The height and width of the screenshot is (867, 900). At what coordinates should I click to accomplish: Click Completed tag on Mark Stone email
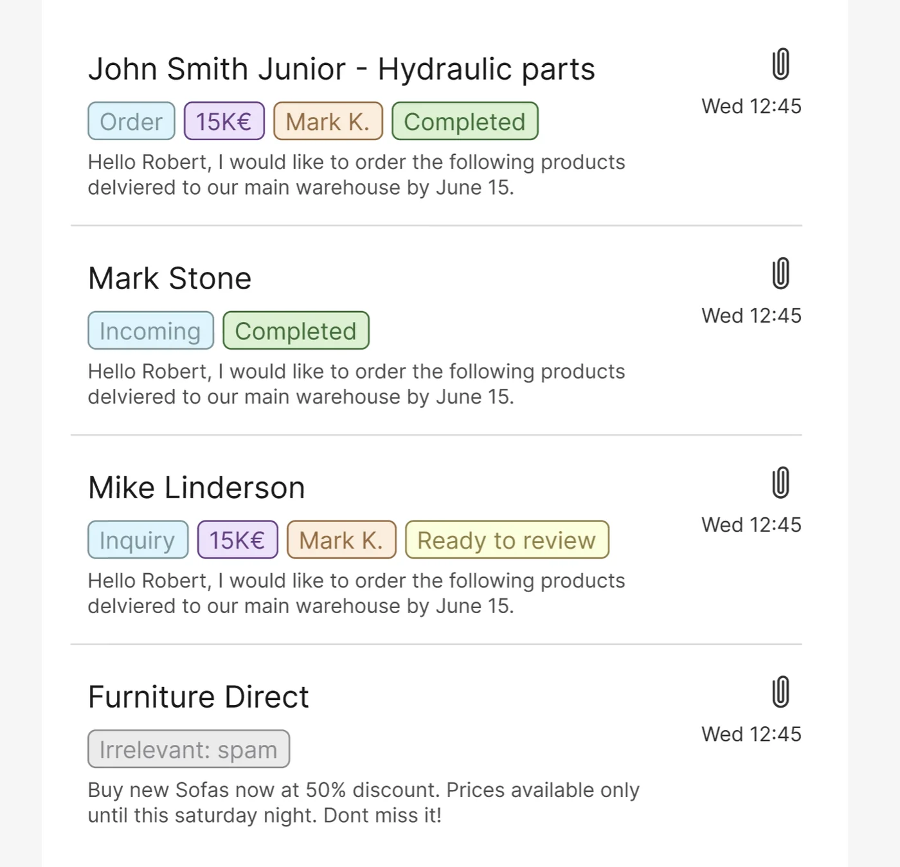(296, 331)
